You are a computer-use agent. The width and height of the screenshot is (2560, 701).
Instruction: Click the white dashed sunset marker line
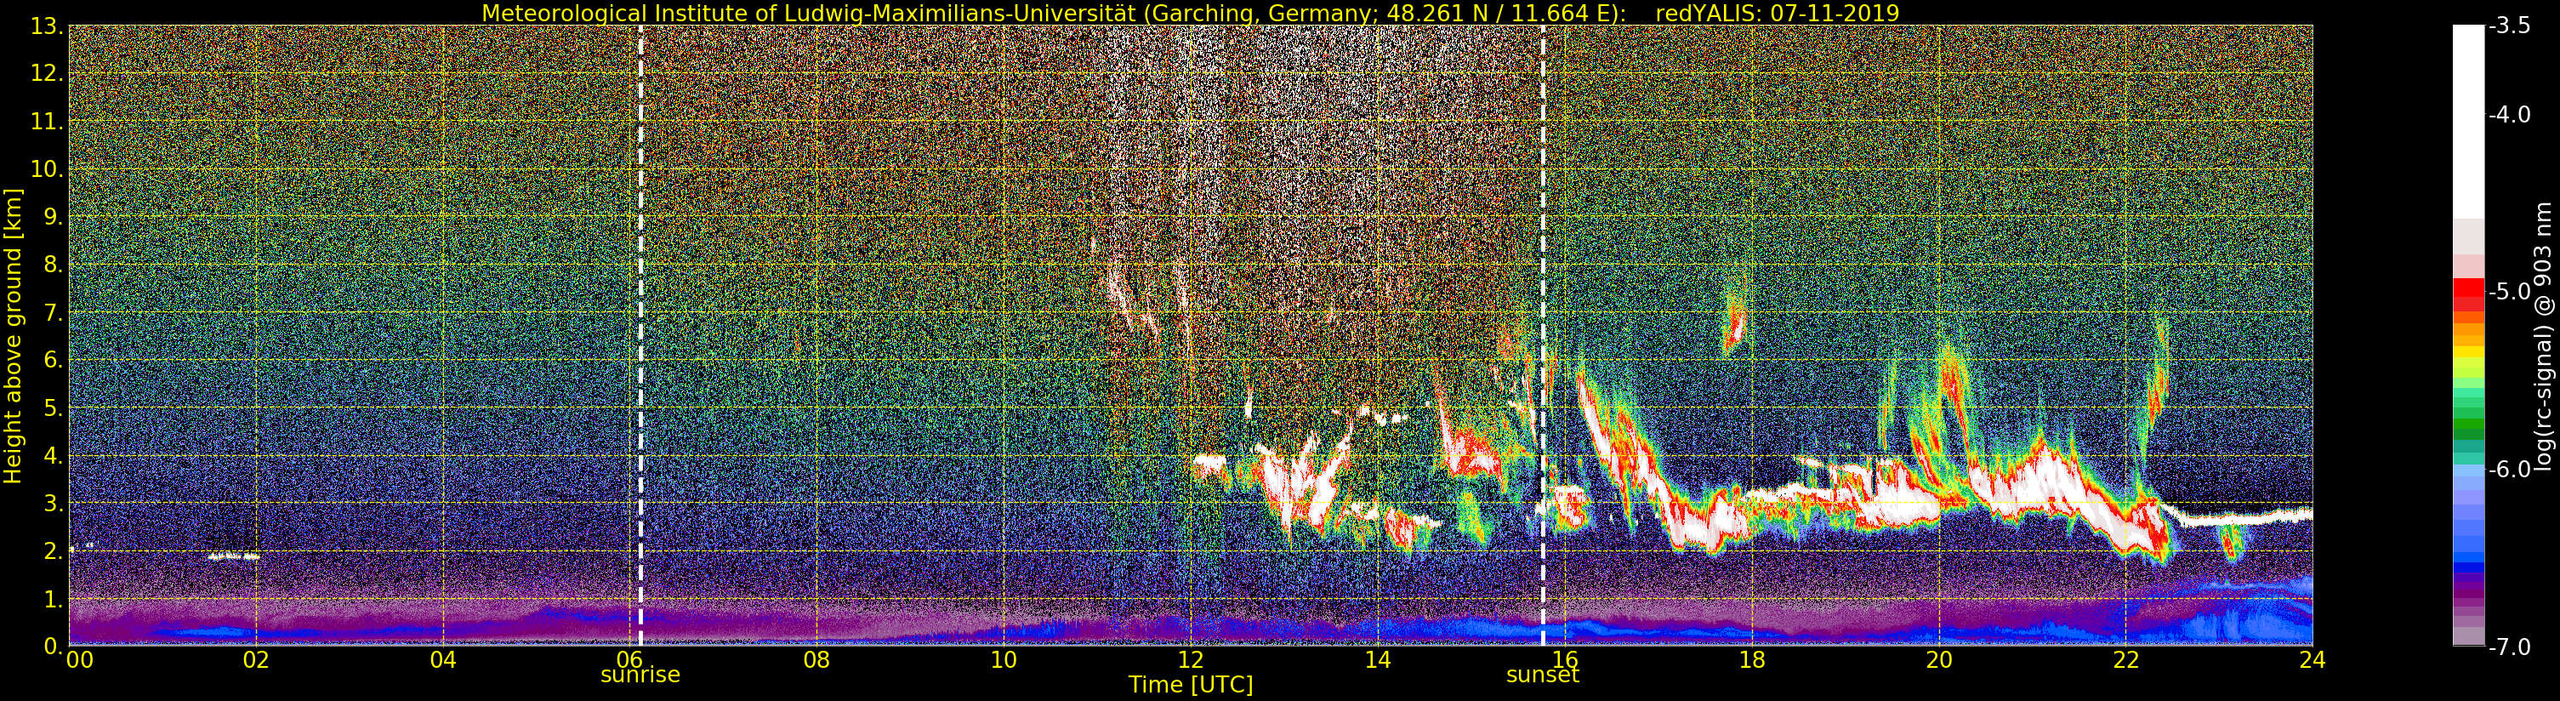tap(1544, 335)
